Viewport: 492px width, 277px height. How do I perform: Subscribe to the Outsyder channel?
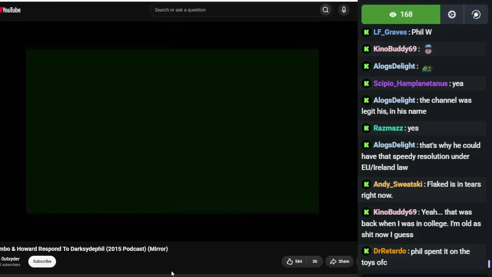click(42, 262)
